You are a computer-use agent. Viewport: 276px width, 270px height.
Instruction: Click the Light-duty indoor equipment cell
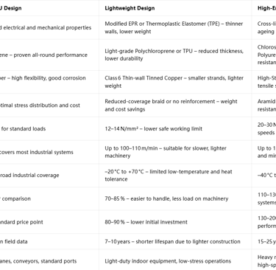click(175, 261)
